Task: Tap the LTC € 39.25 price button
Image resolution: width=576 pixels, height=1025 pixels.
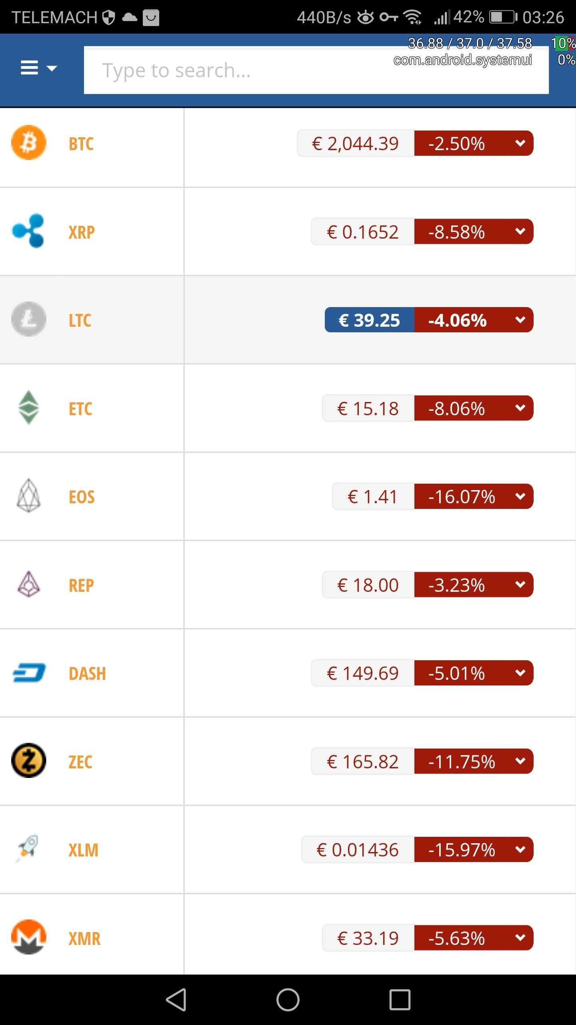Action: point(369,320)
